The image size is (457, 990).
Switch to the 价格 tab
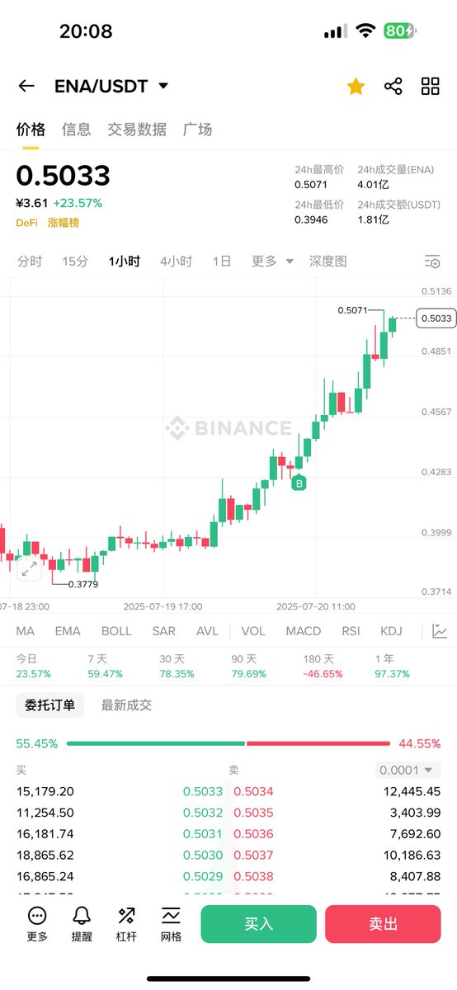31,130
